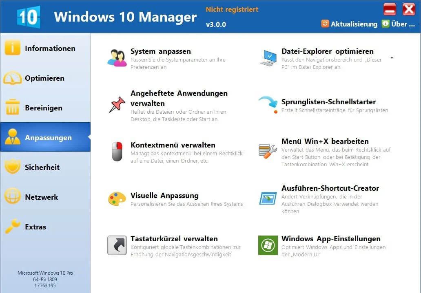Minimize the window with red minimize button
This screenshot has width=421, height=293.
pyautogui.click(x=390, y=9)
